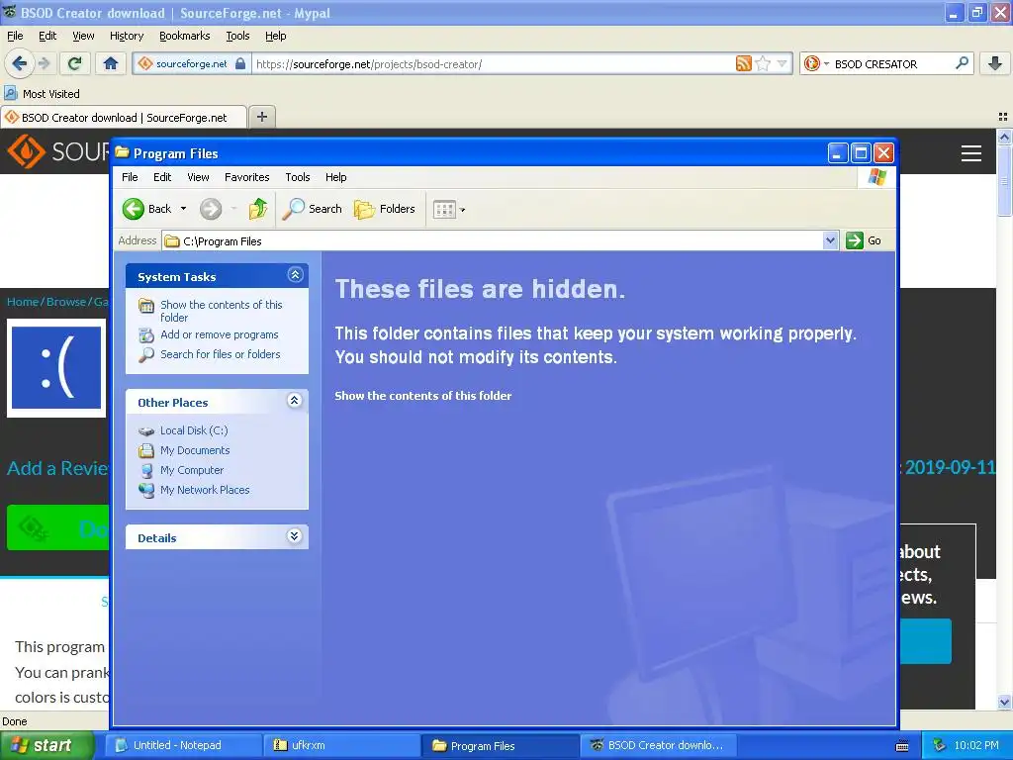1013x760 pixels.
Task: Reload the page in Mypal browser
Action: pos(74,63)
